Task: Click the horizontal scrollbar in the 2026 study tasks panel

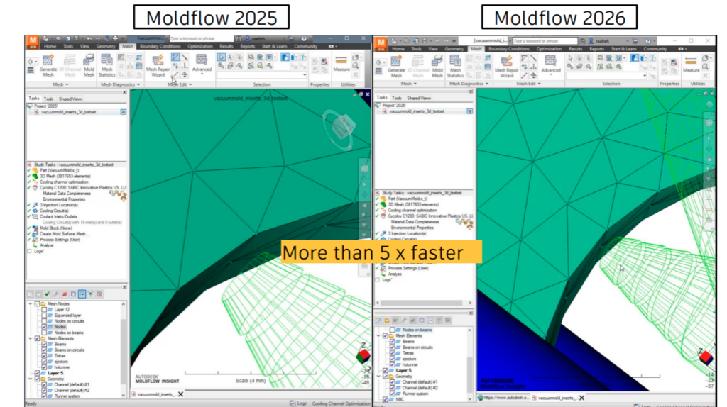Action: pyautogui.click(x=422, y=303)
